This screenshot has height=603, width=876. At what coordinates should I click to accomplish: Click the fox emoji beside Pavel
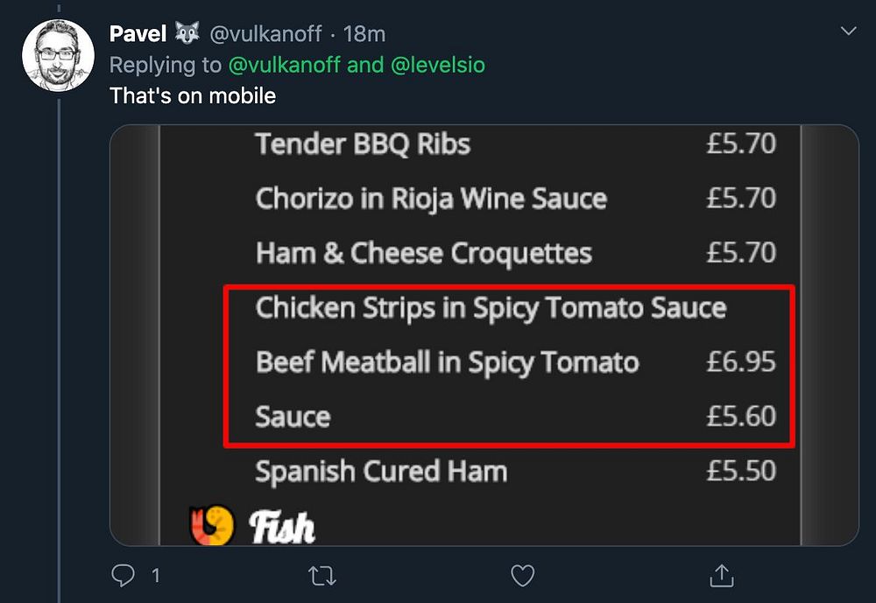pos(187,34)
